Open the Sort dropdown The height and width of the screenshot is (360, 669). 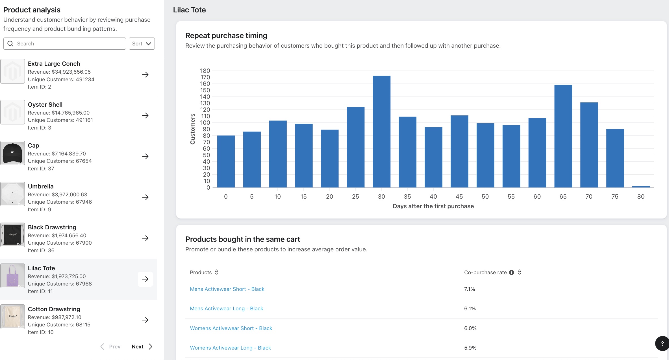(142, 43)
